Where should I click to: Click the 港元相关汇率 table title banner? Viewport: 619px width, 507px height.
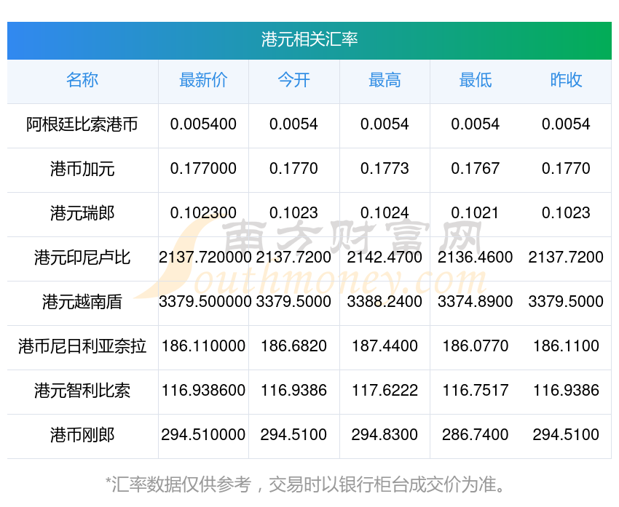pos(309,39)
